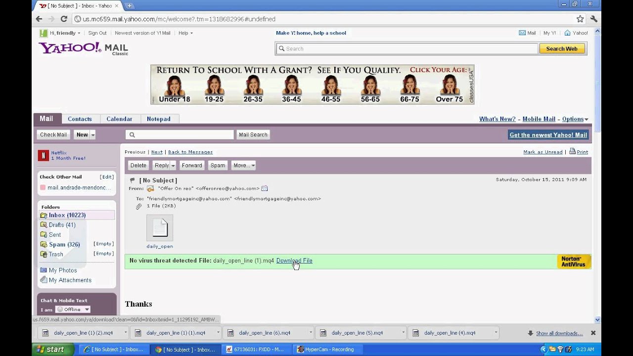Click the Mail Search button

pos(253,134)
